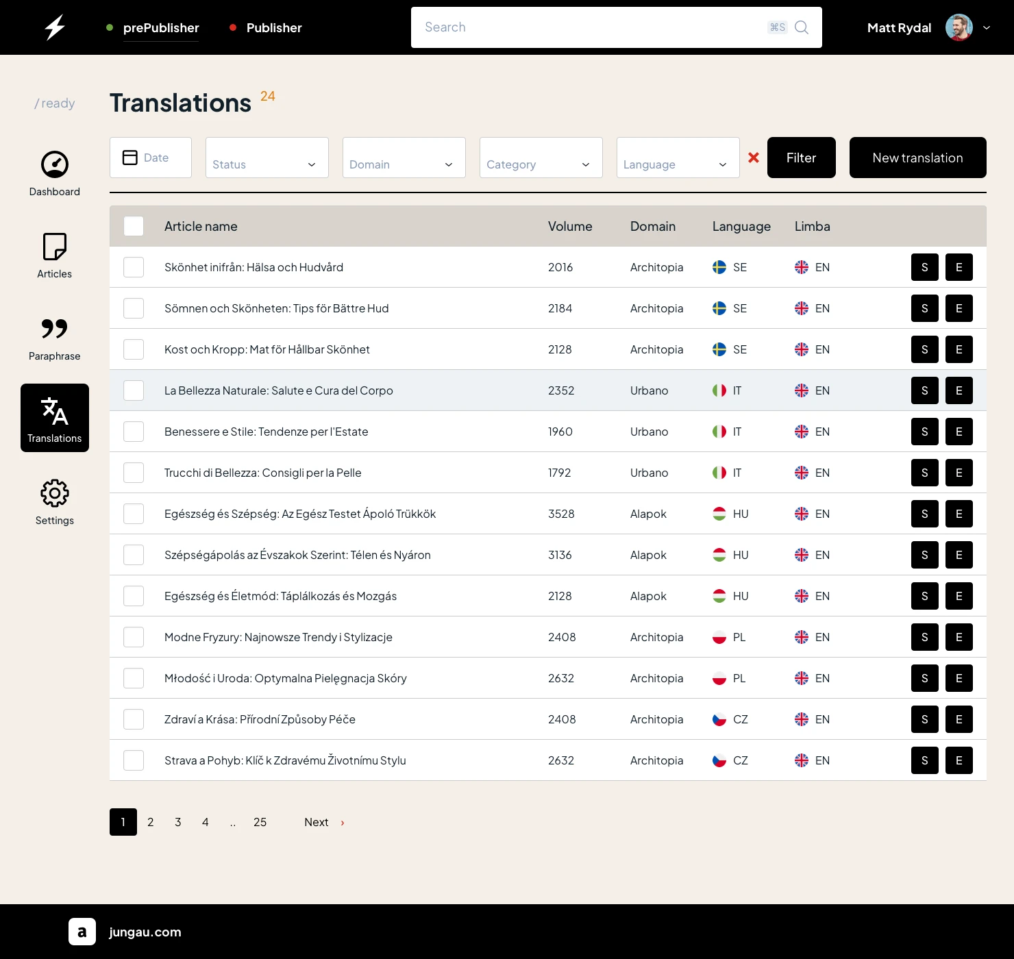Click the lightning bolt logo

coord(55,27)
